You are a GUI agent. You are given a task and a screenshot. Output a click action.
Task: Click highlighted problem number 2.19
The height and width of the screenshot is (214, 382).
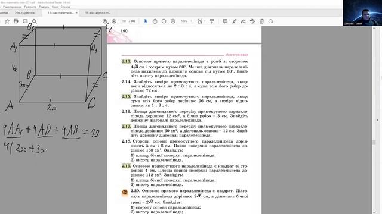(127, 166)
